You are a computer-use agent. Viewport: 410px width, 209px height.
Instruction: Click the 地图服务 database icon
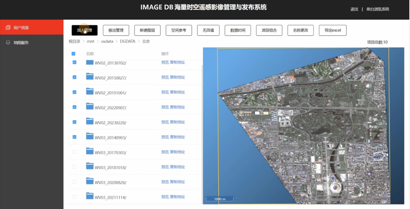pos(8,42)
